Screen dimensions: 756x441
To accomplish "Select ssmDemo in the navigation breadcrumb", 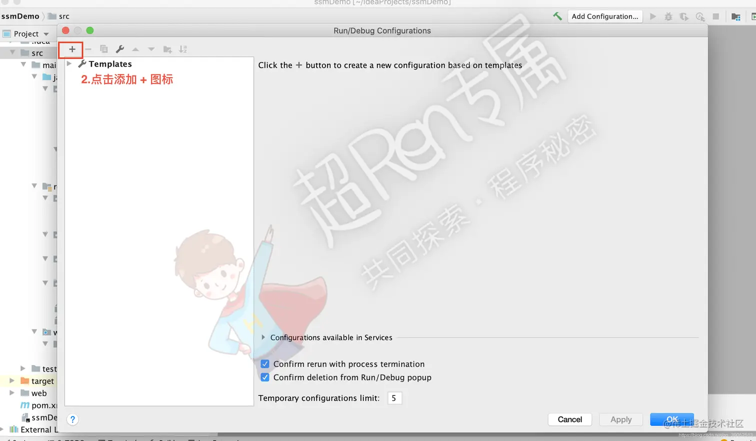I will click(20, 16).
